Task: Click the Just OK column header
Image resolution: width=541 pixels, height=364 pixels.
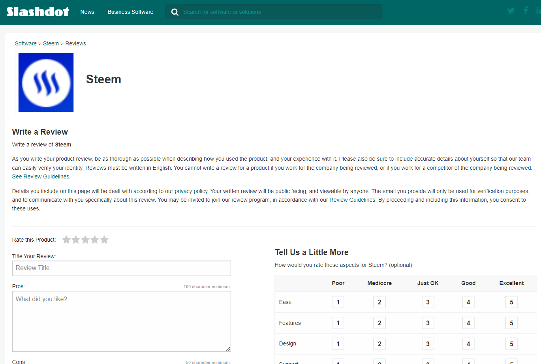Action: pyautogui.click(x=428, y=283)
